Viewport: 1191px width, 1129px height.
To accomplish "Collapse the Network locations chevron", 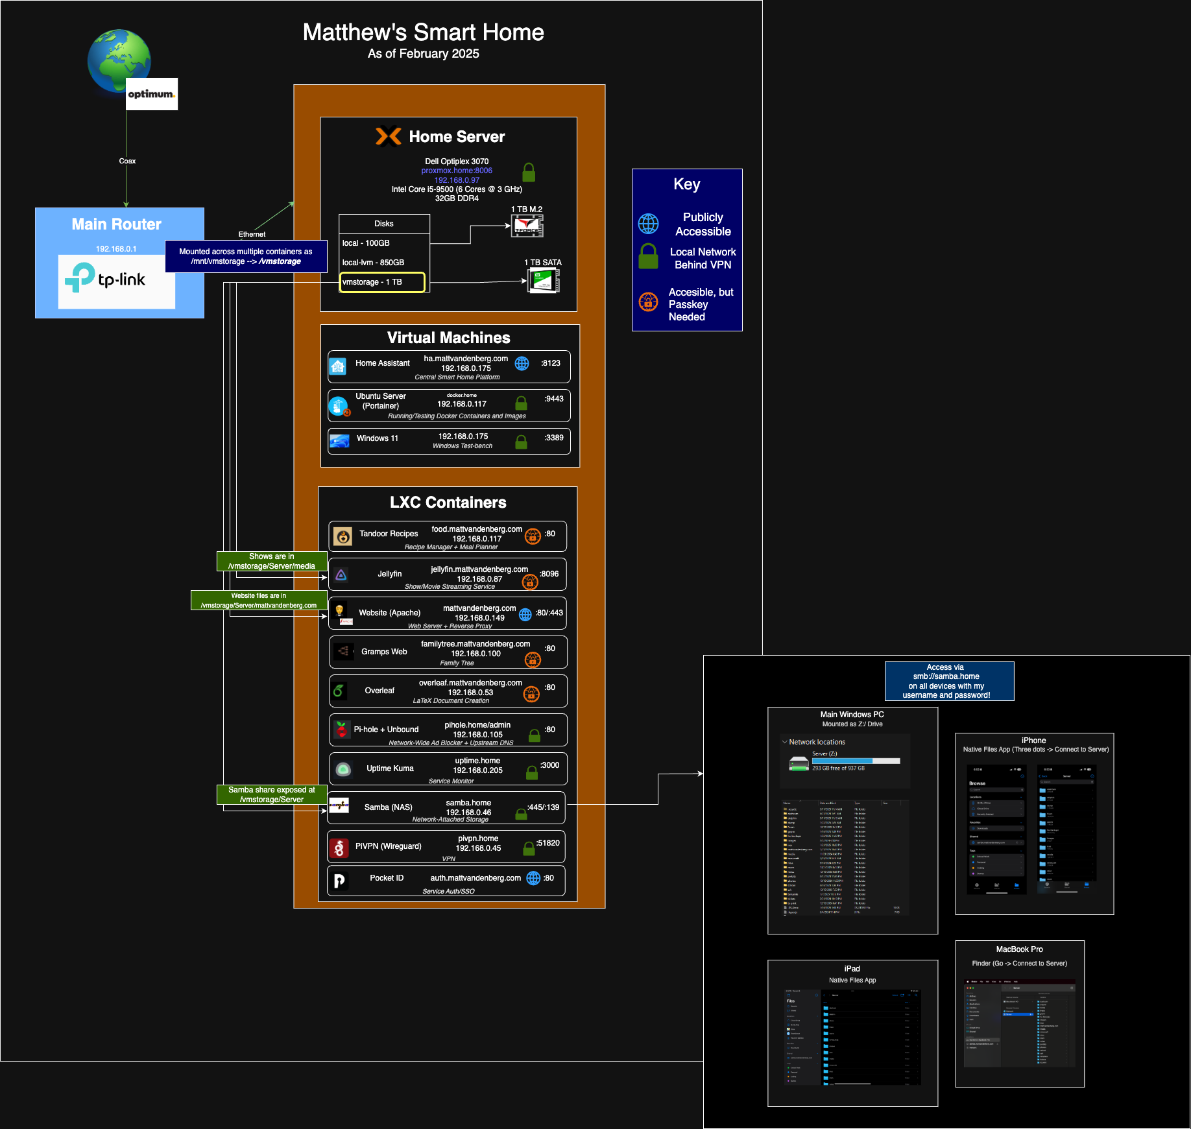I will [784, 742].
